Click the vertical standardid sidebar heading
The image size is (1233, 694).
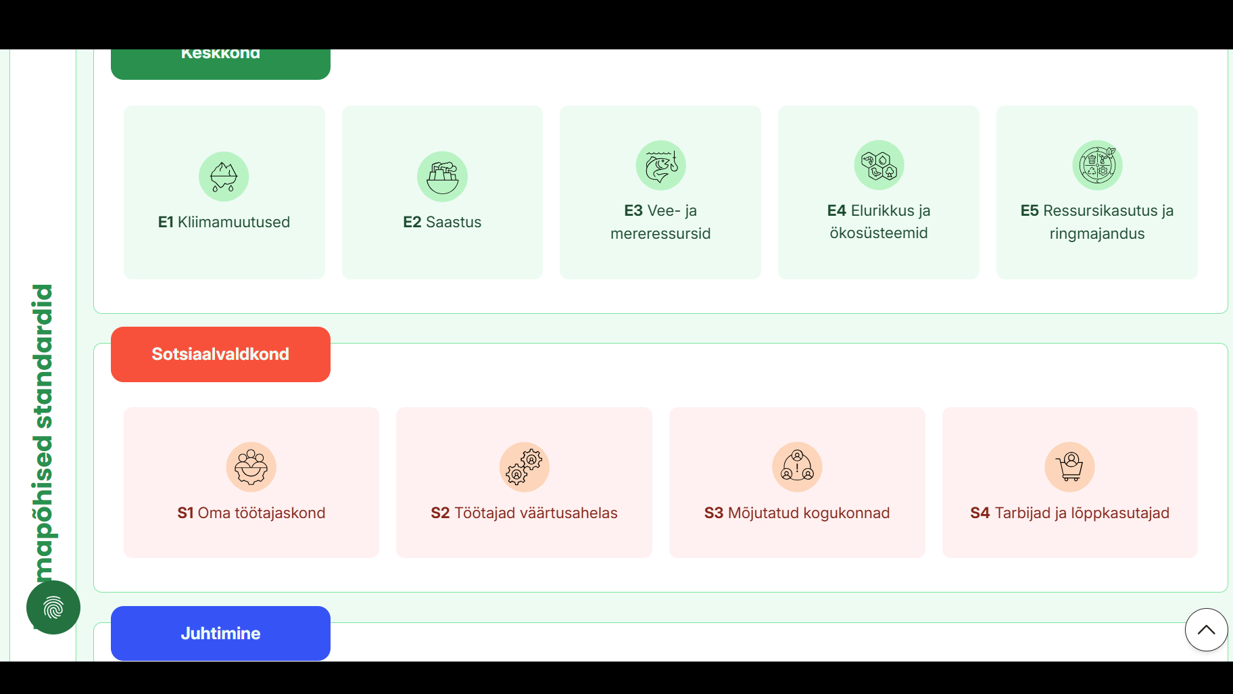click(43, 433)
